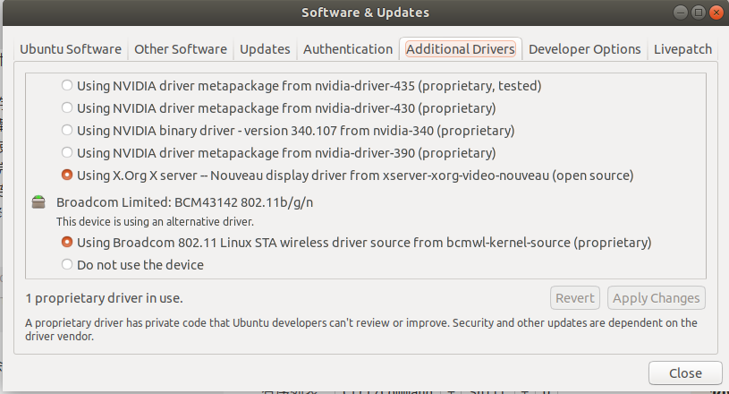Click the 'Software & Updates' window title
The image size is (729, 394).
pyautogui.click(x=366, y=13)
